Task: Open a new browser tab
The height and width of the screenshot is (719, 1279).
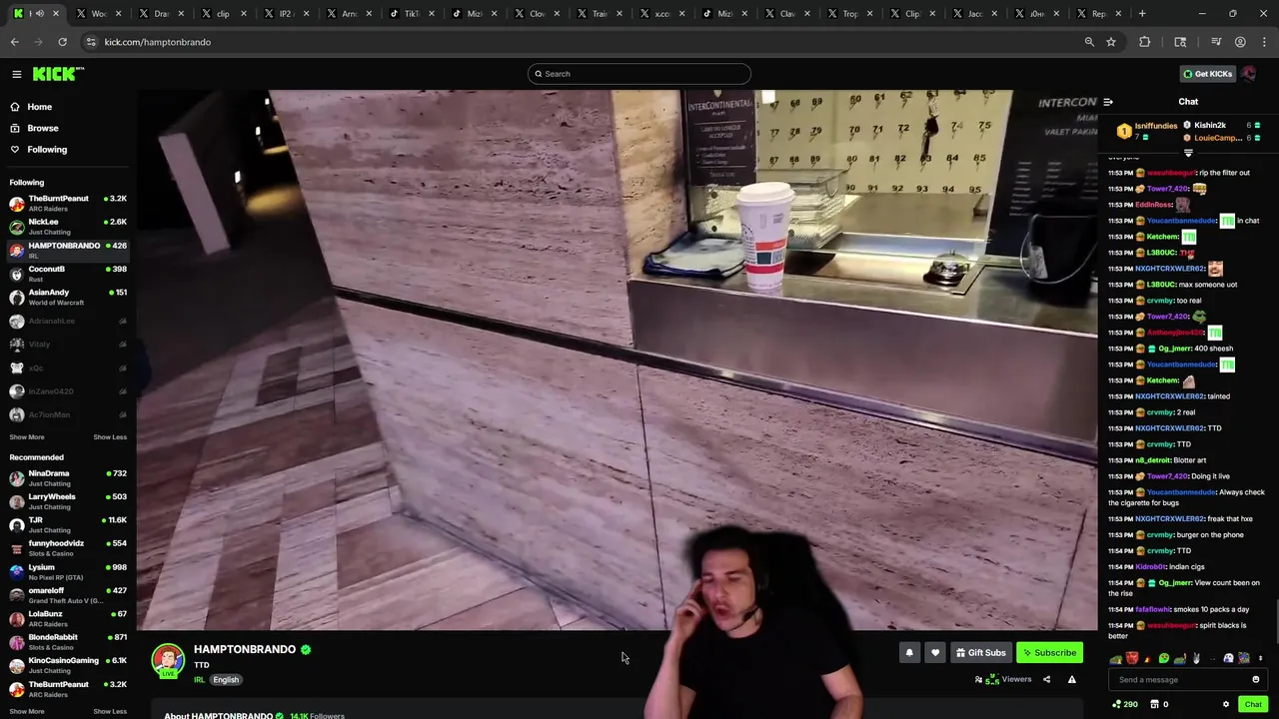Action: pos(1142,14)
